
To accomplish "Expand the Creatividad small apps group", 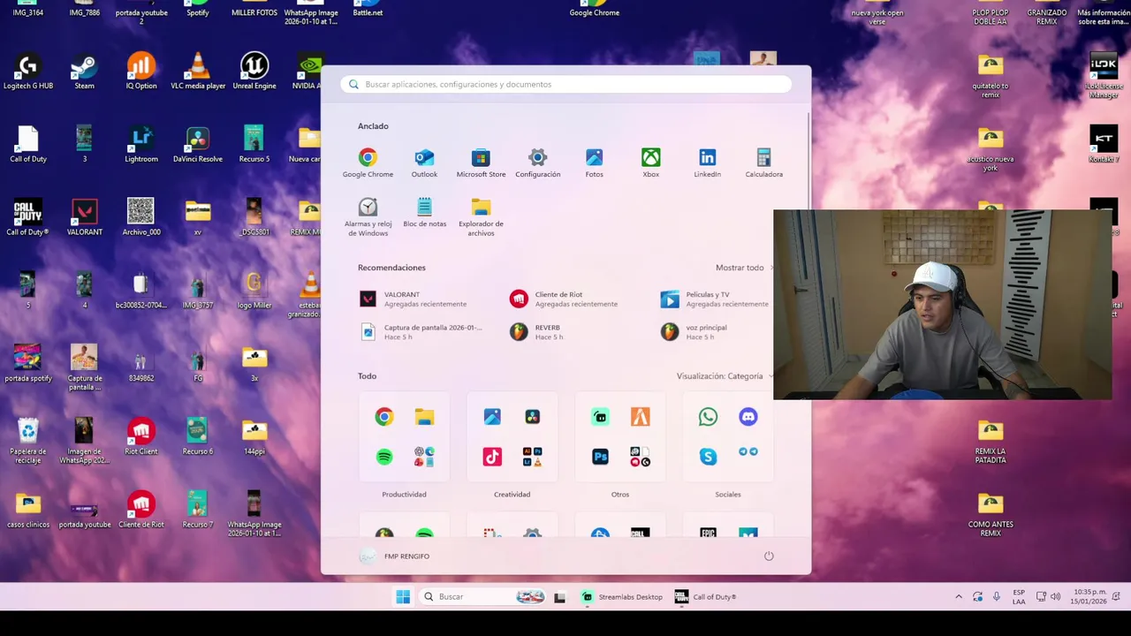I will click(x=532, y=457).
